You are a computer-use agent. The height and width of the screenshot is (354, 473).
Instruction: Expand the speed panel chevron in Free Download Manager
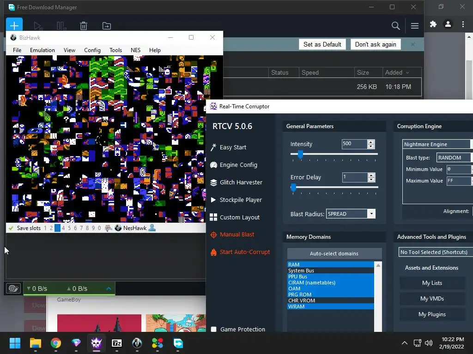pos(109,289)
